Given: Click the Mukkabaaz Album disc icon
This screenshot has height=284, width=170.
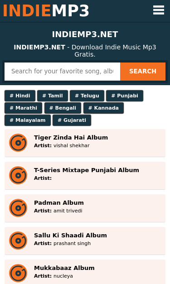Looking at the screenshot, I should pyautogui.click(x=18, y=273).
